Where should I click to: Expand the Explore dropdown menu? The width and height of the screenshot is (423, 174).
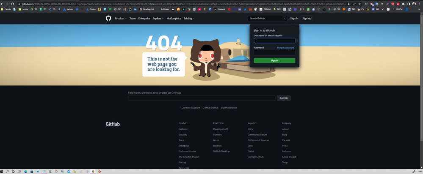pyautogui.click(x=158, y=19)
